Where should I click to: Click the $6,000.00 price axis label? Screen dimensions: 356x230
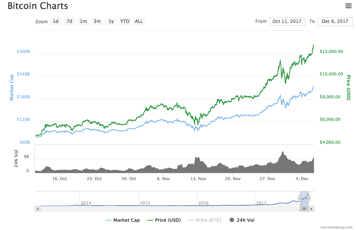point(330,119)
